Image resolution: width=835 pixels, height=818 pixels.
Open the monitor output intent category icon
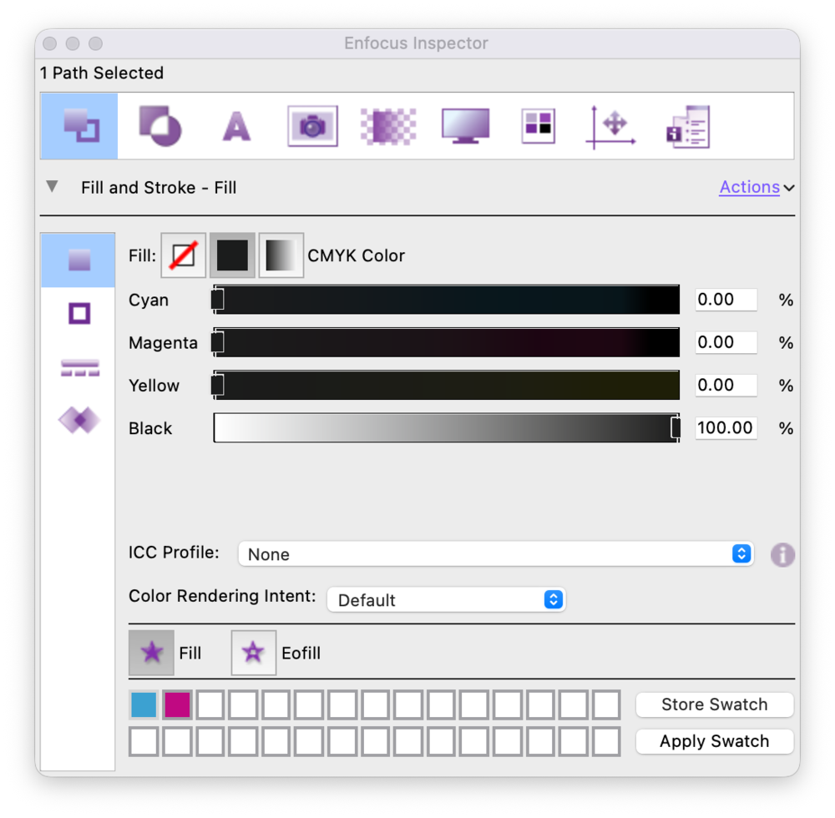click(x=465, y=126)
